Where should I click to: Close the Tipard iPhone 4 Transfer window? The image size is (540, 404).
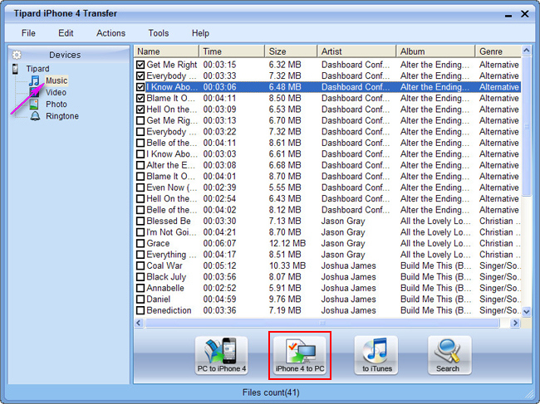click(525, 14)
